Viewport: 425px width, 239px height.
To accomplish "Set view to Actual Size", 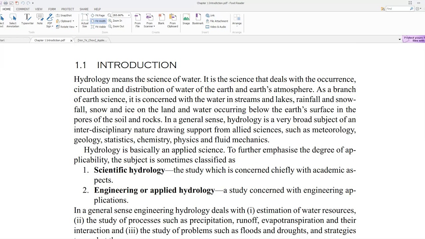I will click(85, 21).
